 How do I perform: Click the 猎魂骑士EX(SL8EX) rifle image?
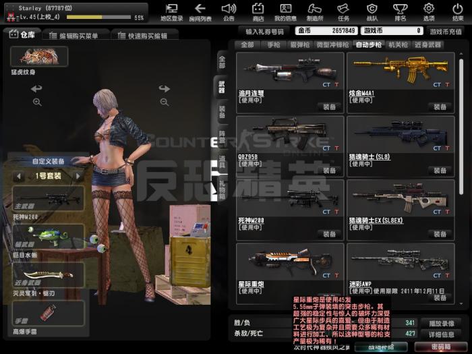401,198
